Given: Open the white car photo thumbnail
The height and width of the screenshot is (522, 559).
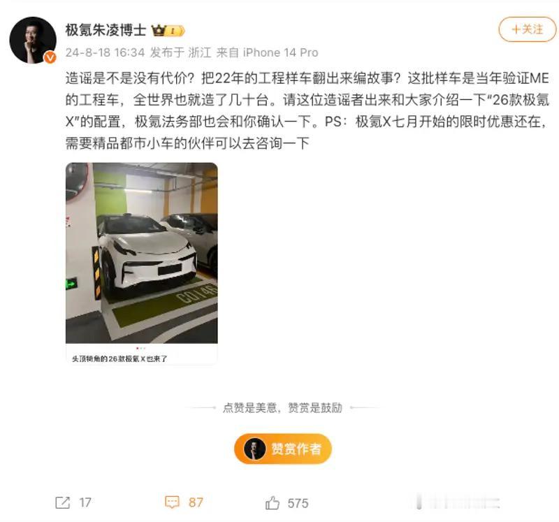Looking at the screenshot, I should point(142,253).
